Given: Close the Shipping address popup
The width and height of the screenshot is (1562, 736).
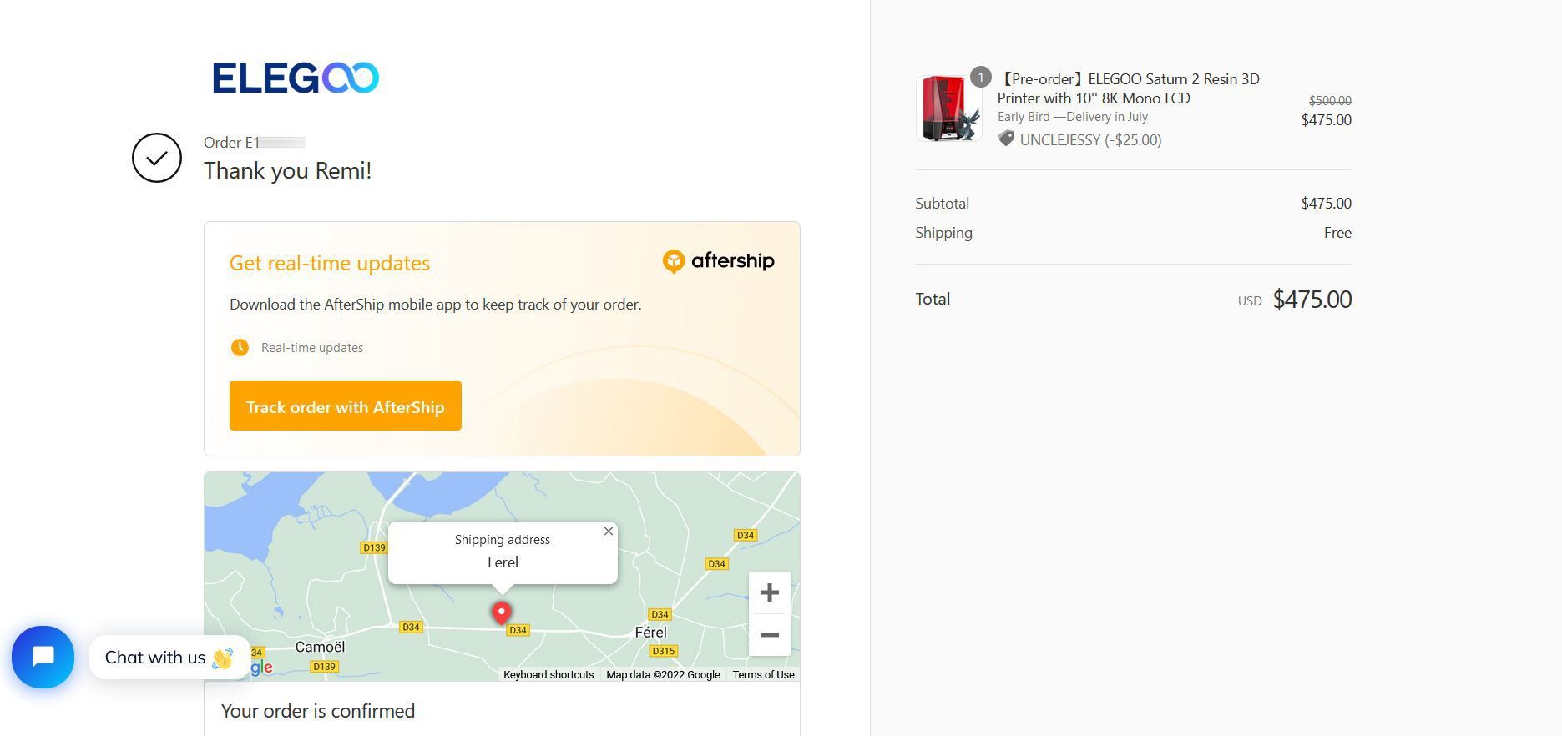Looking at the screenshot, I should coord(609,531).
